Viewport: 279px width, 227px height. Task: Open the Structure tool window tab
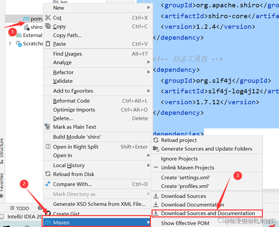point(2,148)
